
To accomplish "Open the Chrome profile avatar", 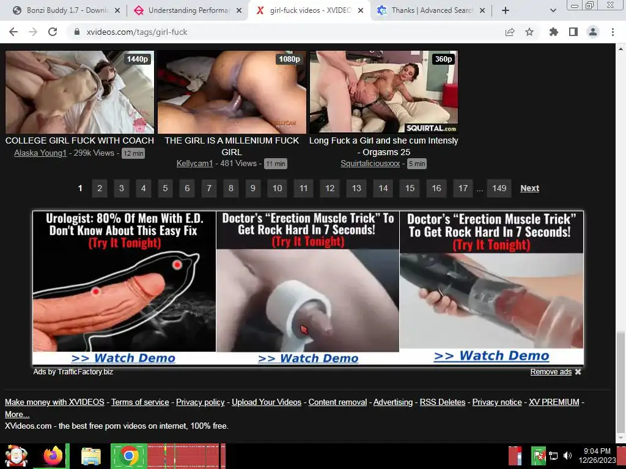I will click(x=593, y=32).
